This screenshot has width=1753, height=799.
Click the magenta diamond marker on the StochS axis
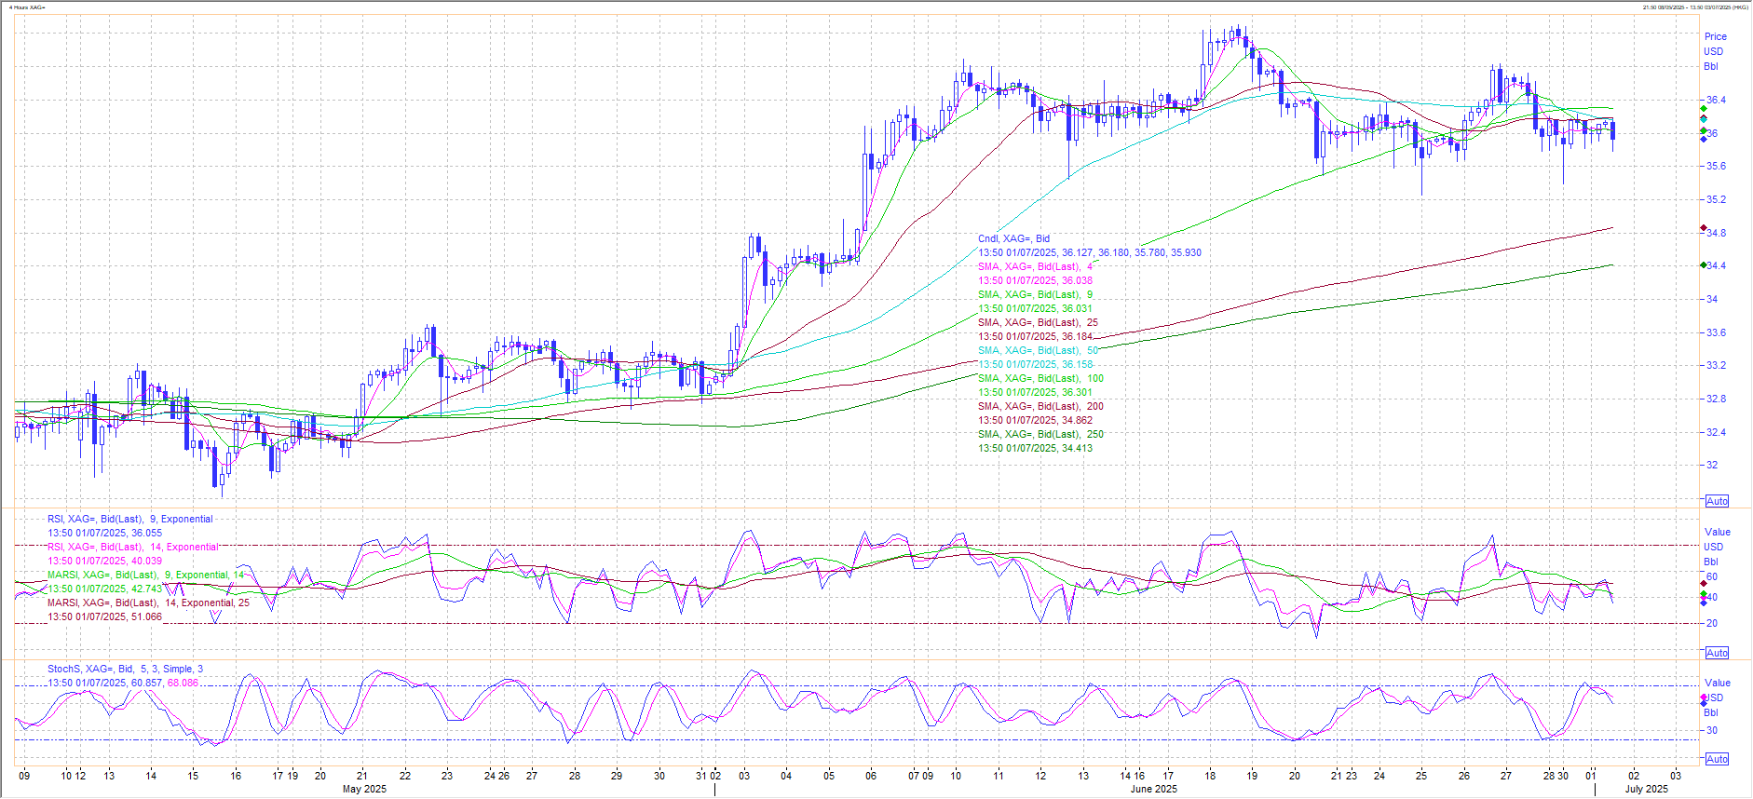click(1704, 697)
